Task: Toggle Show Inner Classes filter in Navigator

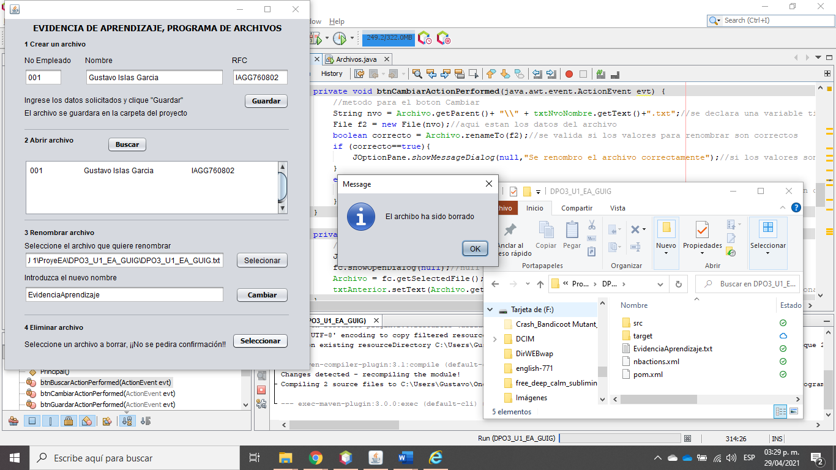Action: click(x=87, y=421)
